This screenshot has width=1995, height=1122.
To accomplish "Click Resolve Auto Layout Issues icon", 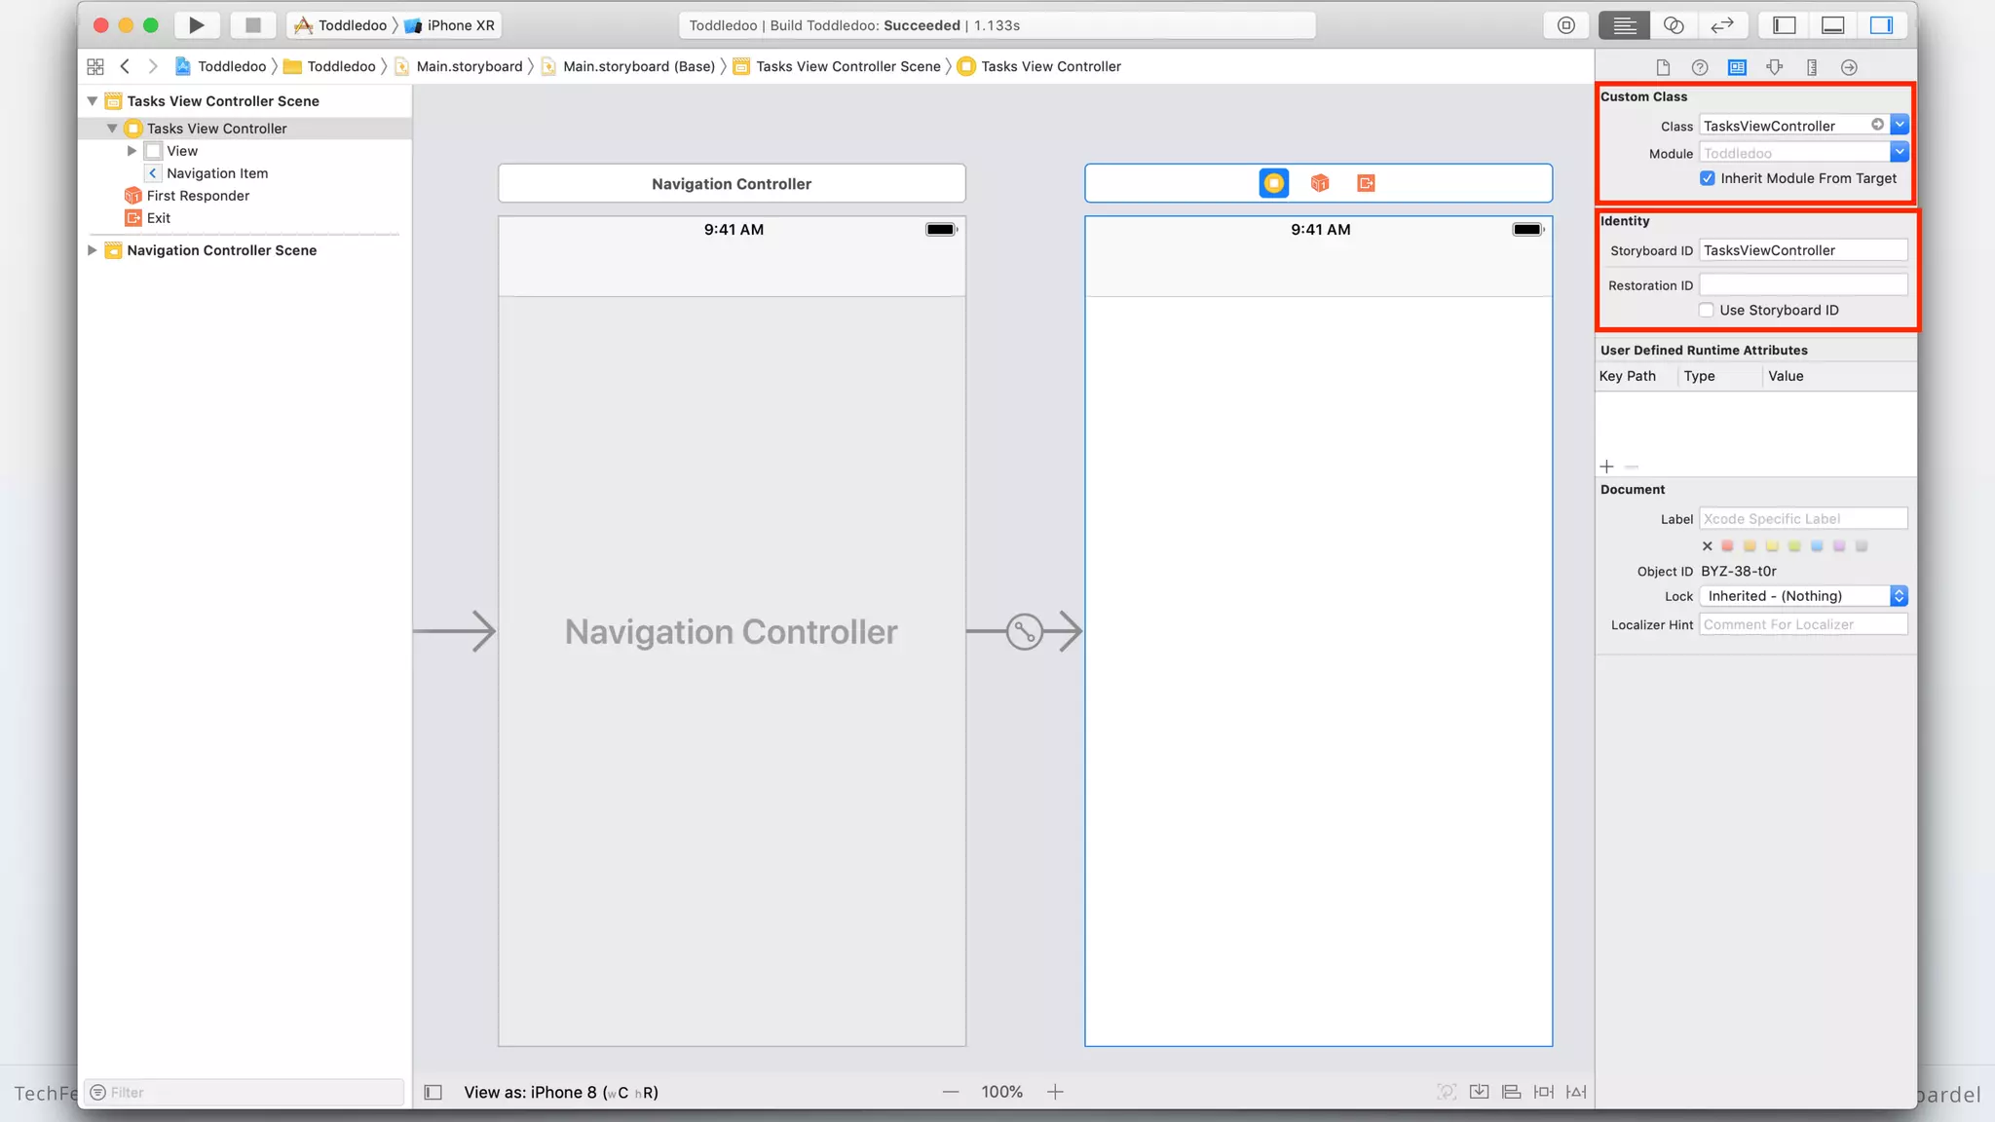I will [x=1575, y=1092].
